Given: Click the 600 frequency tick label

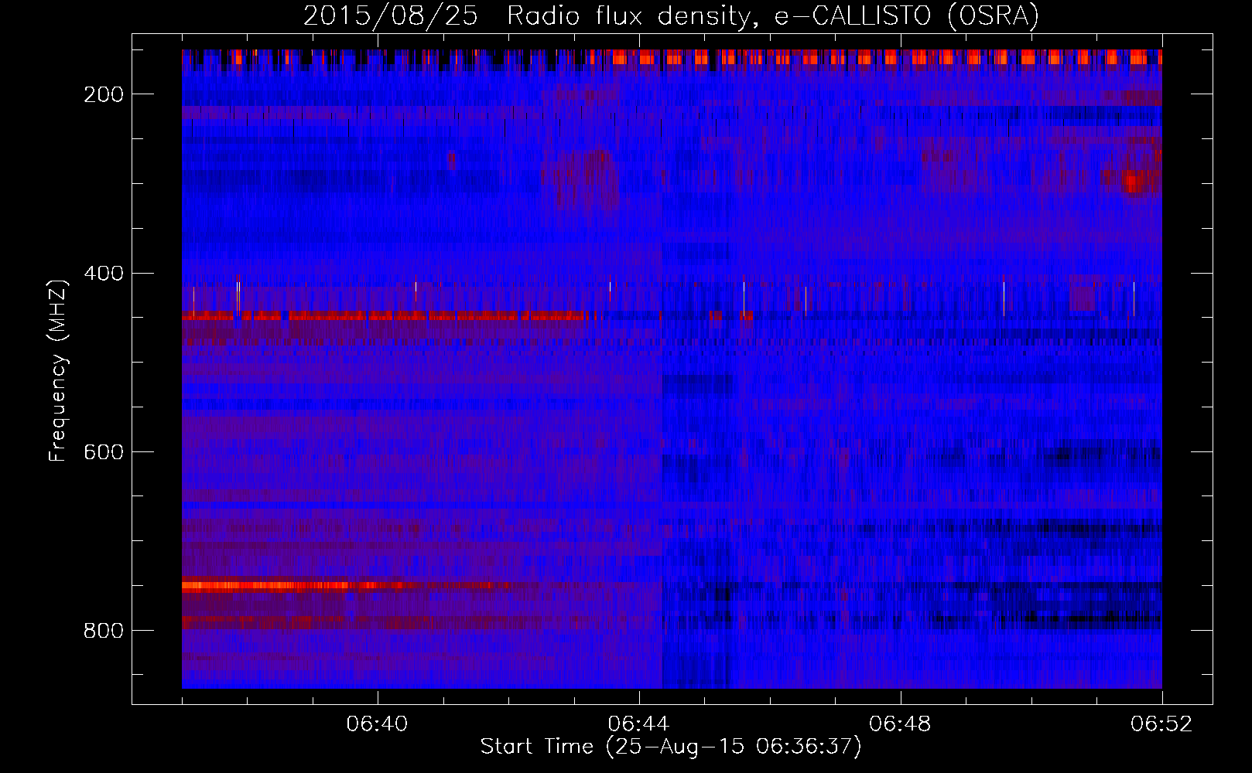Looking at the screenshot, I should pyautogui.click(x=104, y=451).
